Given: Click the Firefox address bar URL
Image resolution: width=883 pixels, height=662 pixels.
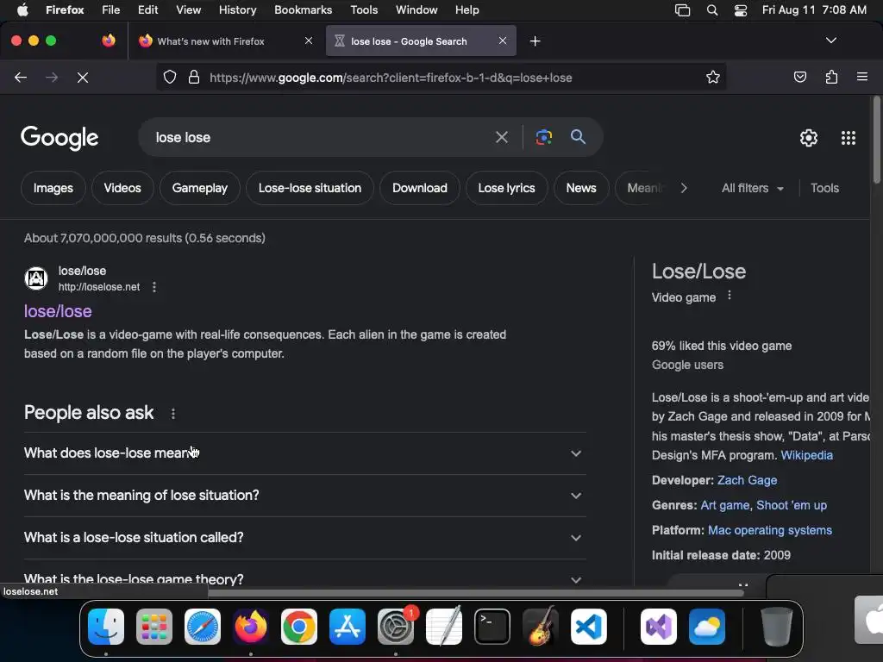Looking at the screenshot, I should (x=391, y=78).
